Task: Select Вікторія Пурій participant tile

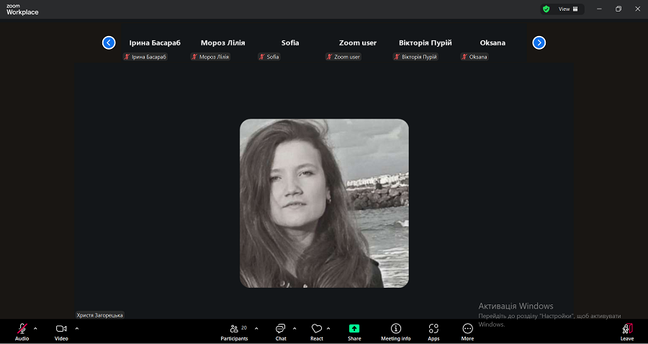Action: [x=426, y=43]
